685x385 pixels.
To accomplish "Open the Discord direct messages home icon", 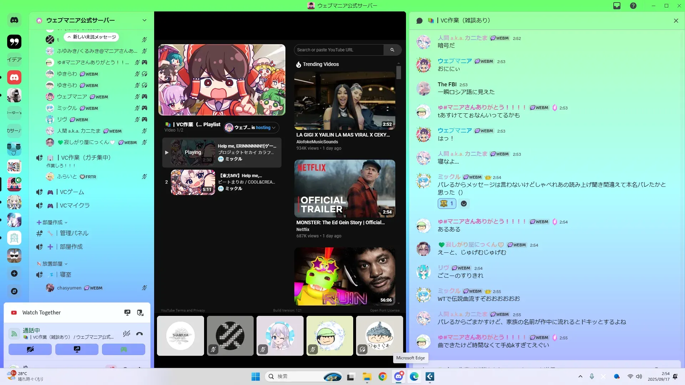I will point(14,20).
